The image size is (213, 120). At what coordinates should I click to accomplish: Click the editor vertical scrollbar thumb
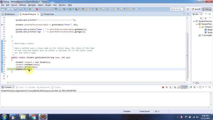187,56
